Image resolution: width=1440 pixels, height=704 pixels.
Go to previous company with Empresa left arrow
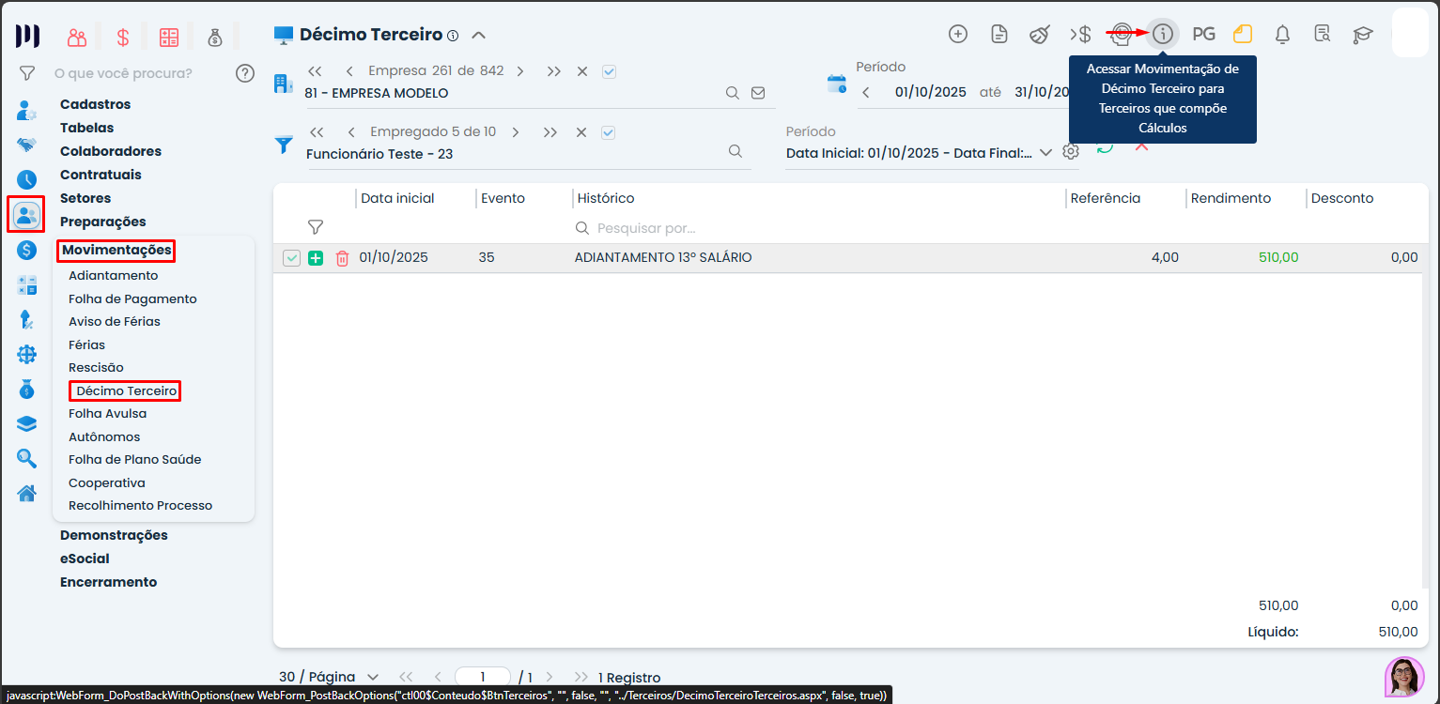coord(350,71)
